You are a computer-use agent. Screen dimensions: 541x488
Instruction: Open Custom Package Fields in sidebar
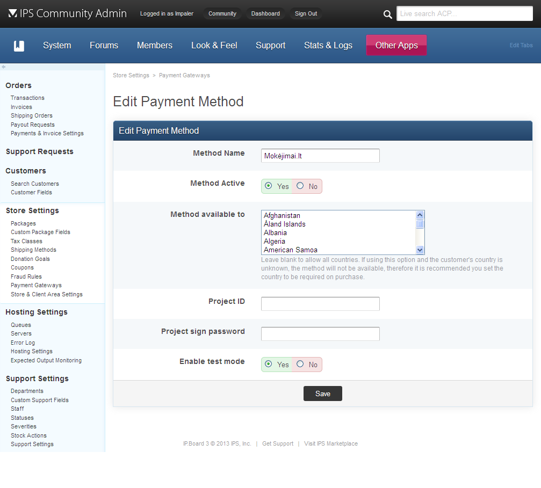pyautogui.click(x=40, y=232)
